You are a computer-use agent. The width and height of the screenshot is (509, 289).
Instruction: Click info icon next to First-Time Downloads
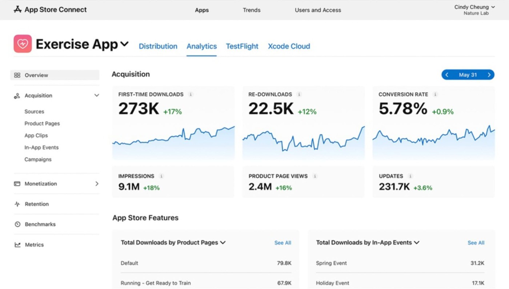click(191, 94)
